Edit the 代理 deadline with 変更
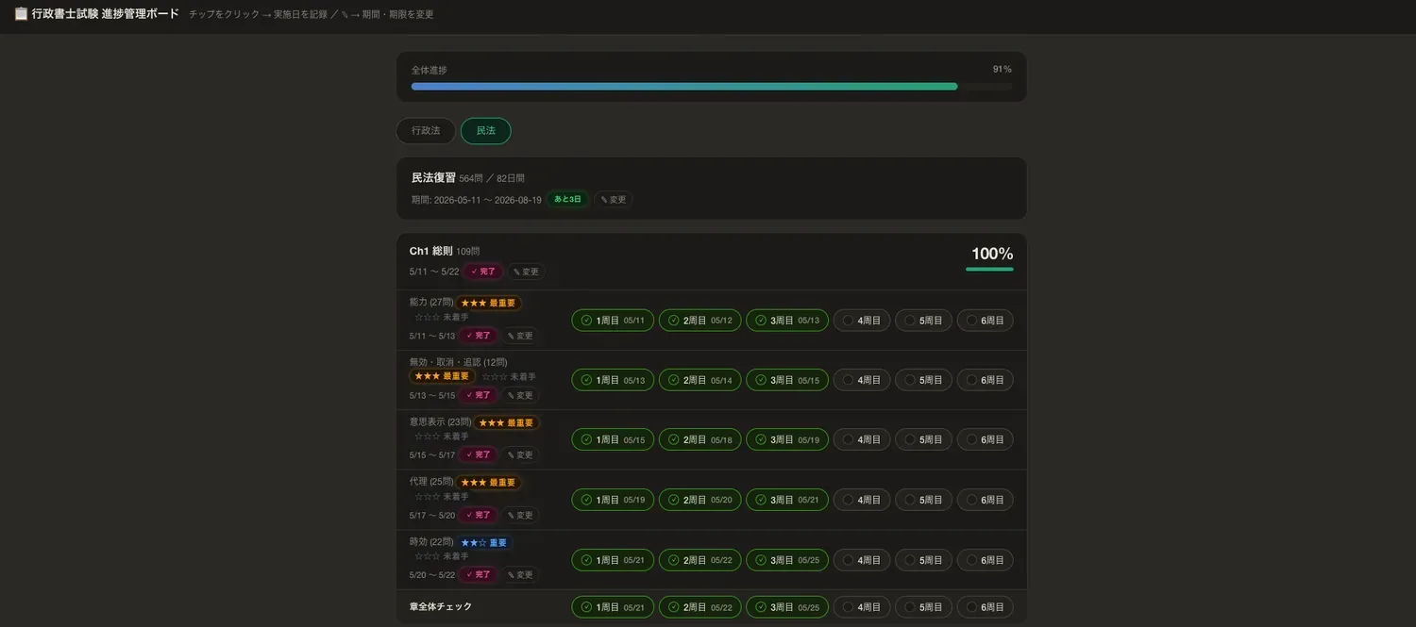This screenshot has height=627, width=1416. click(x=519, y=515)
